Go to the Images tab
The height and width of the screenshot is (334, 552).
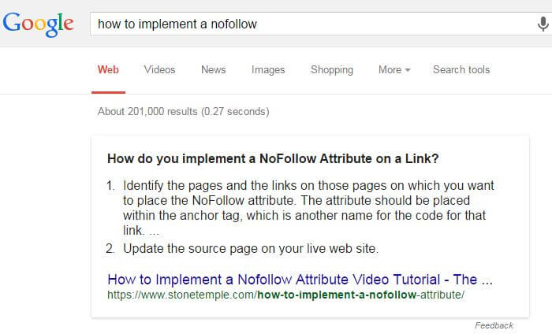point(268,69)
